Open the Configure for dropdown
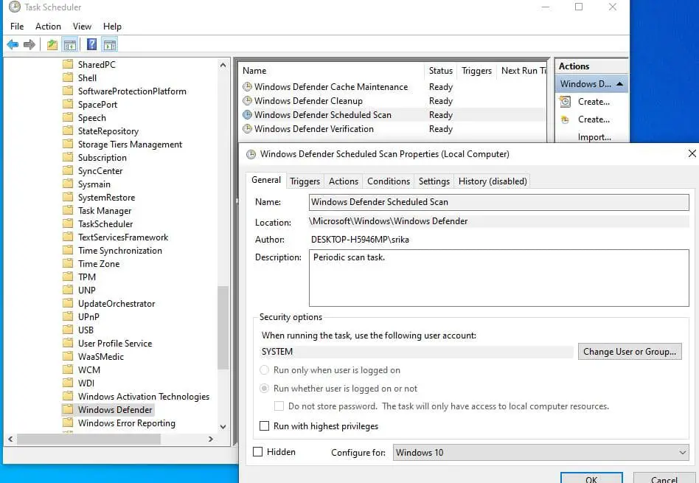 pyautogui.click(x=540, y=453)
